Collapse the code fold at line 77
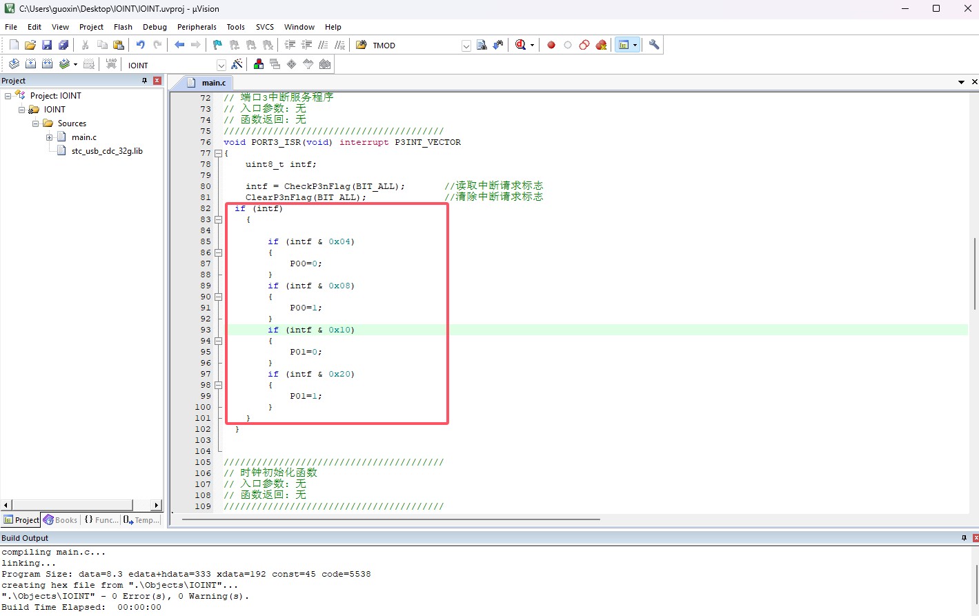Viewport: 979px width, 616px height. pyautogui.click(x=218, y=153)
